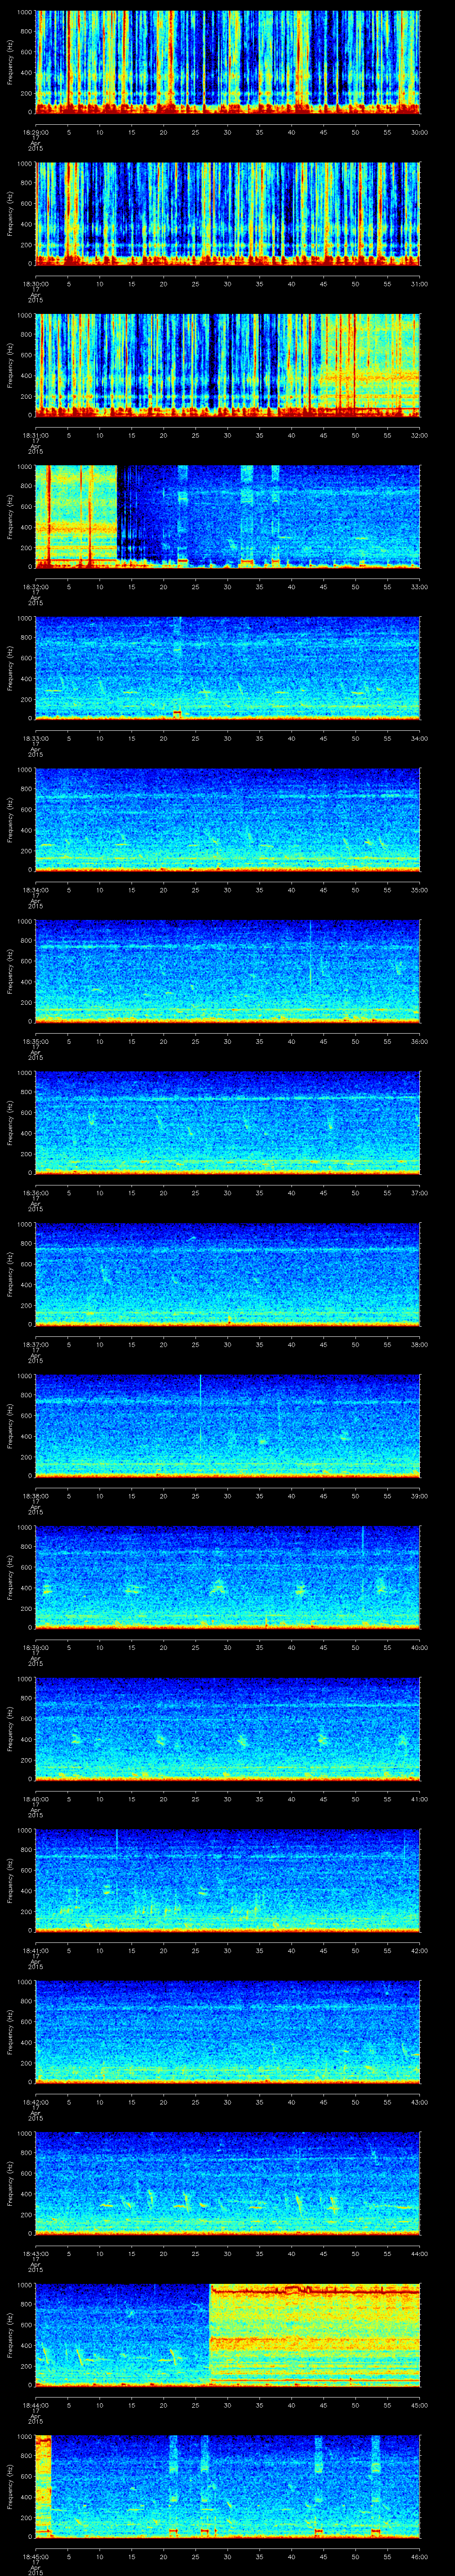Open the spectrogram panel starting at 18:31:00
455x2576 pixels.
[x=228, y=364]
